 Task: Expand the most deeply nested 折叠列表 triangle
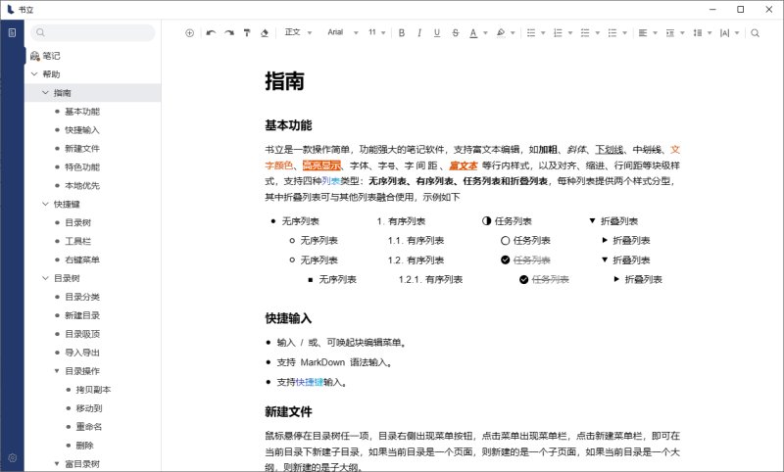pos(617,279)
